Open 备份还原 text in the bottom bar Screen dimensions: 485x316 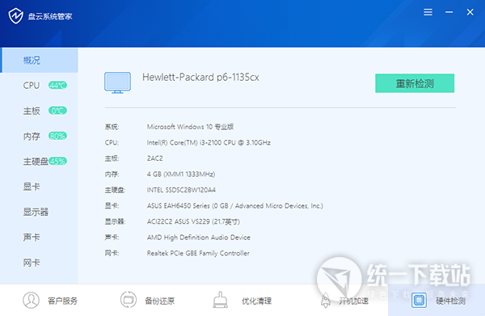(x=160, y=301)
